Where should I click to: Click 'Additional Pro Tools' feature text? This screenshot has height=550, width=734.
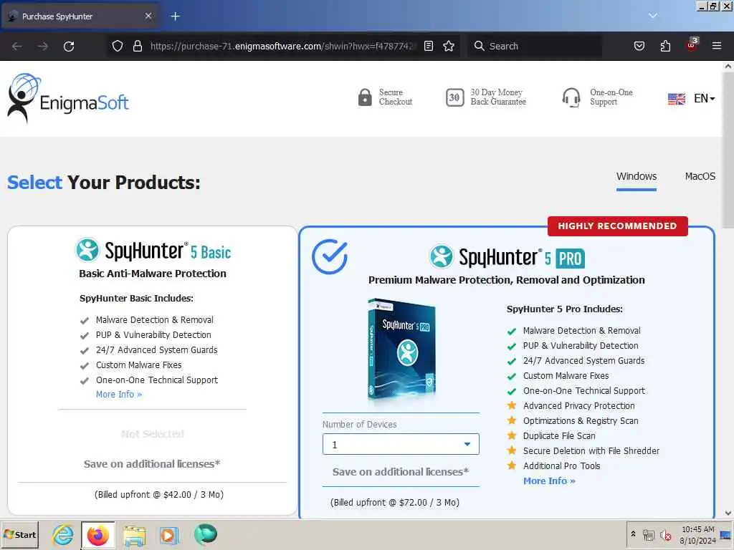(561, 465)
